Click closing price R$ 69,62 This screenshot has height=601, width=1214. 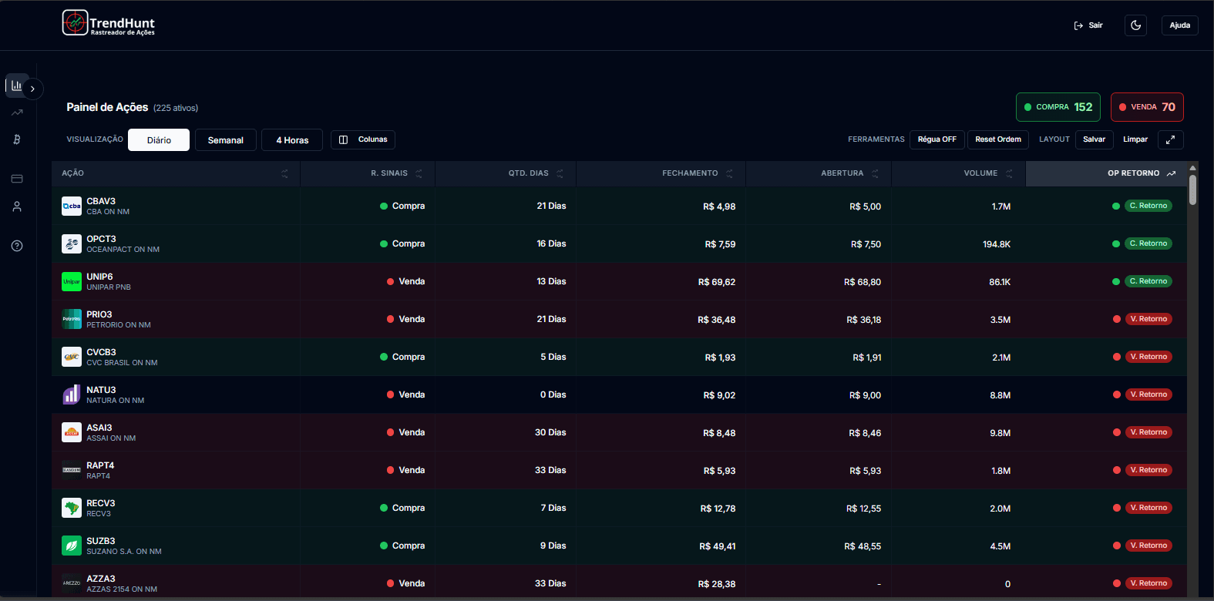(x=717, y=282)
